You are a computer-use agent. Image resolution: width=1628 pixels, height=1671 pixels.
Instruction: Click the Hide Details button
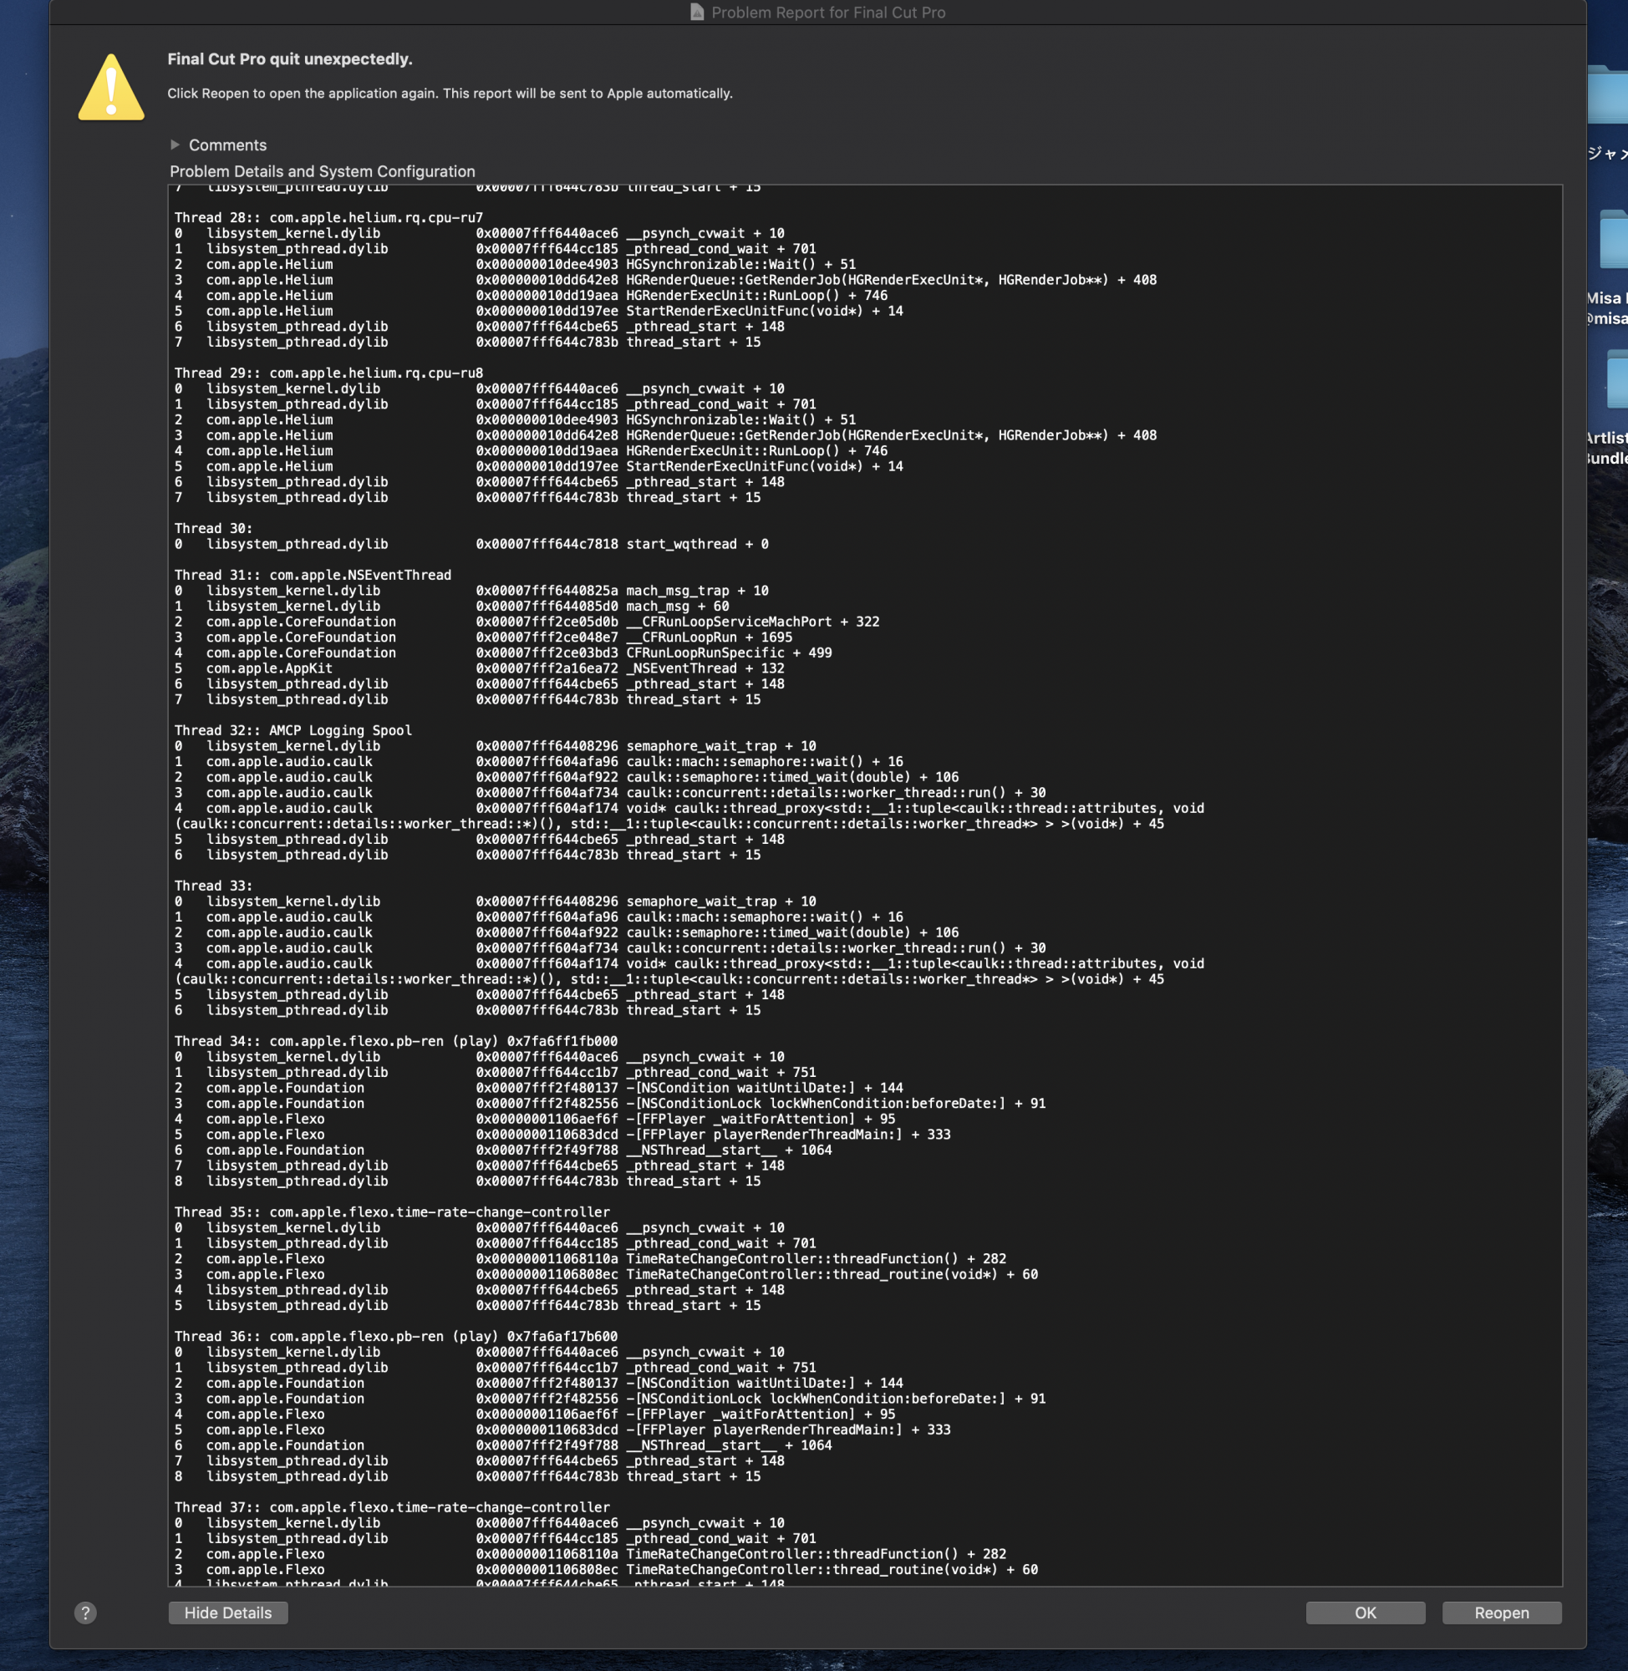coord(227,1613)
